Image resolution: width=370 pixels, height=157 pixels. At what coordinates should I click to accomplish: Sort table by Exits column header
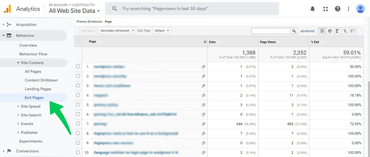212,42
